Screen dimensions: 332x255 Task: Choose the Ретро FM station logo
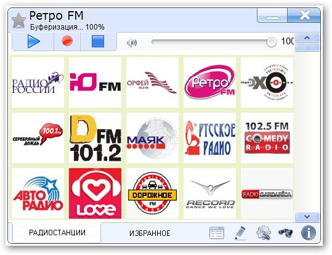click(209, 83)
